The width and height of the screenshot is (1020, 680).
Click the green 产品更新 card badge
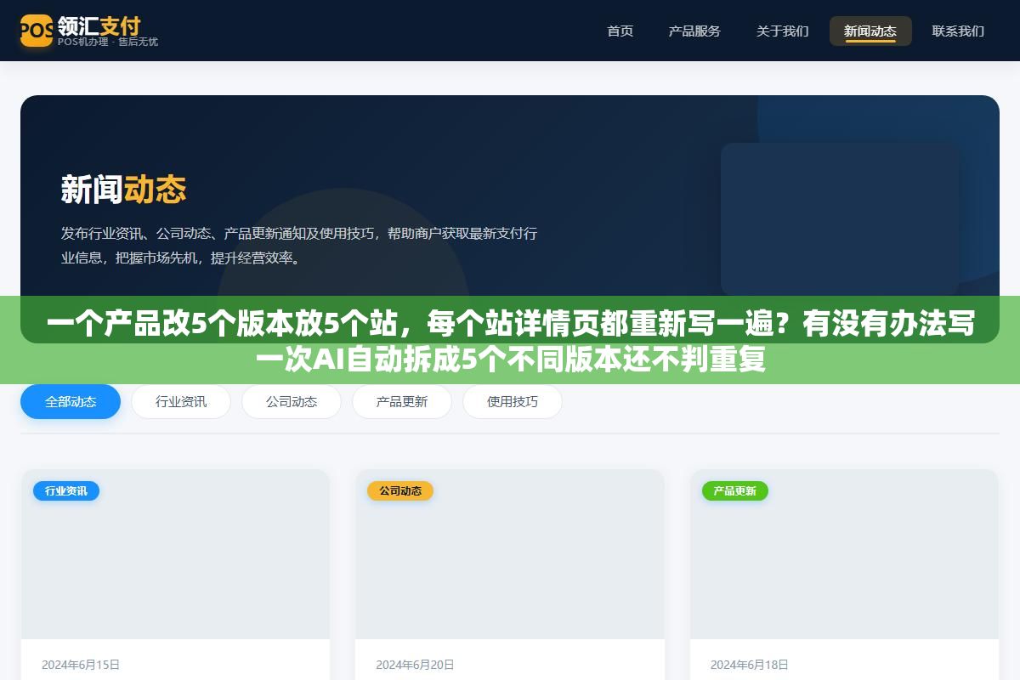pos(735,490)
